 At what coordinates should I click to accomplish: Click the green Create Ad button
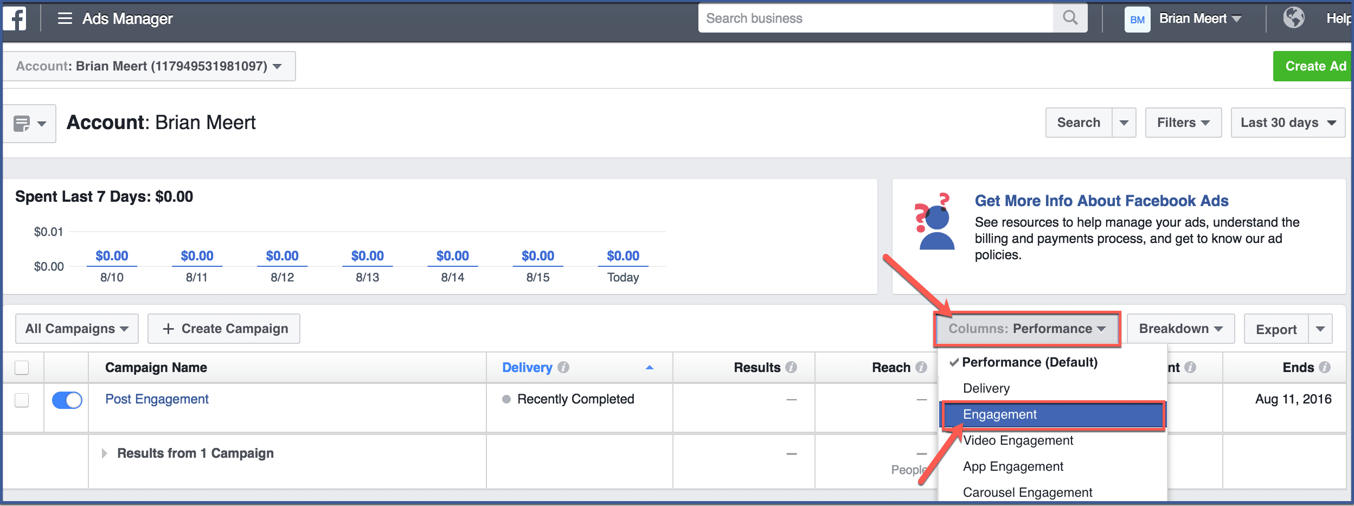click(x=1312, y=66)
